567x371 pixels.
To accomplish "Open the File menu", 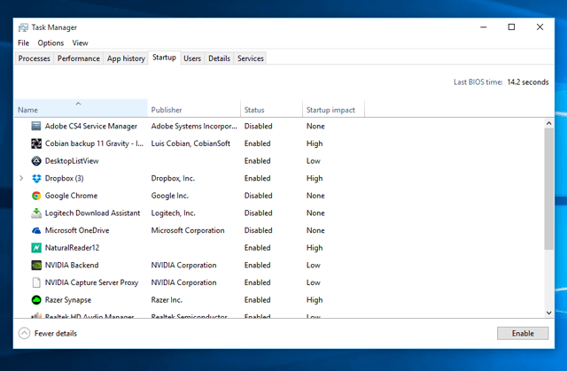I will point(24,43).
